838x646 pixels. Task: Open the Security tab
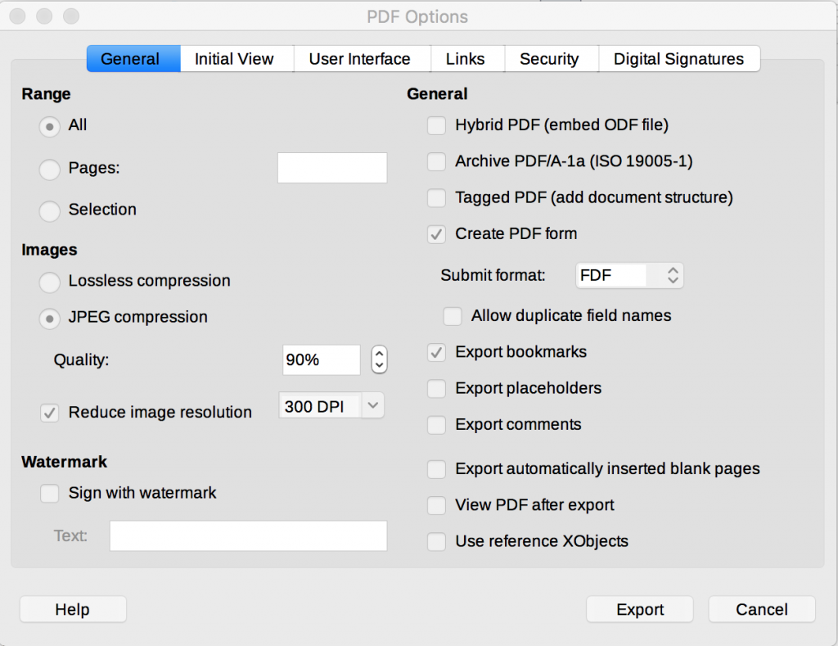point(551,58)
